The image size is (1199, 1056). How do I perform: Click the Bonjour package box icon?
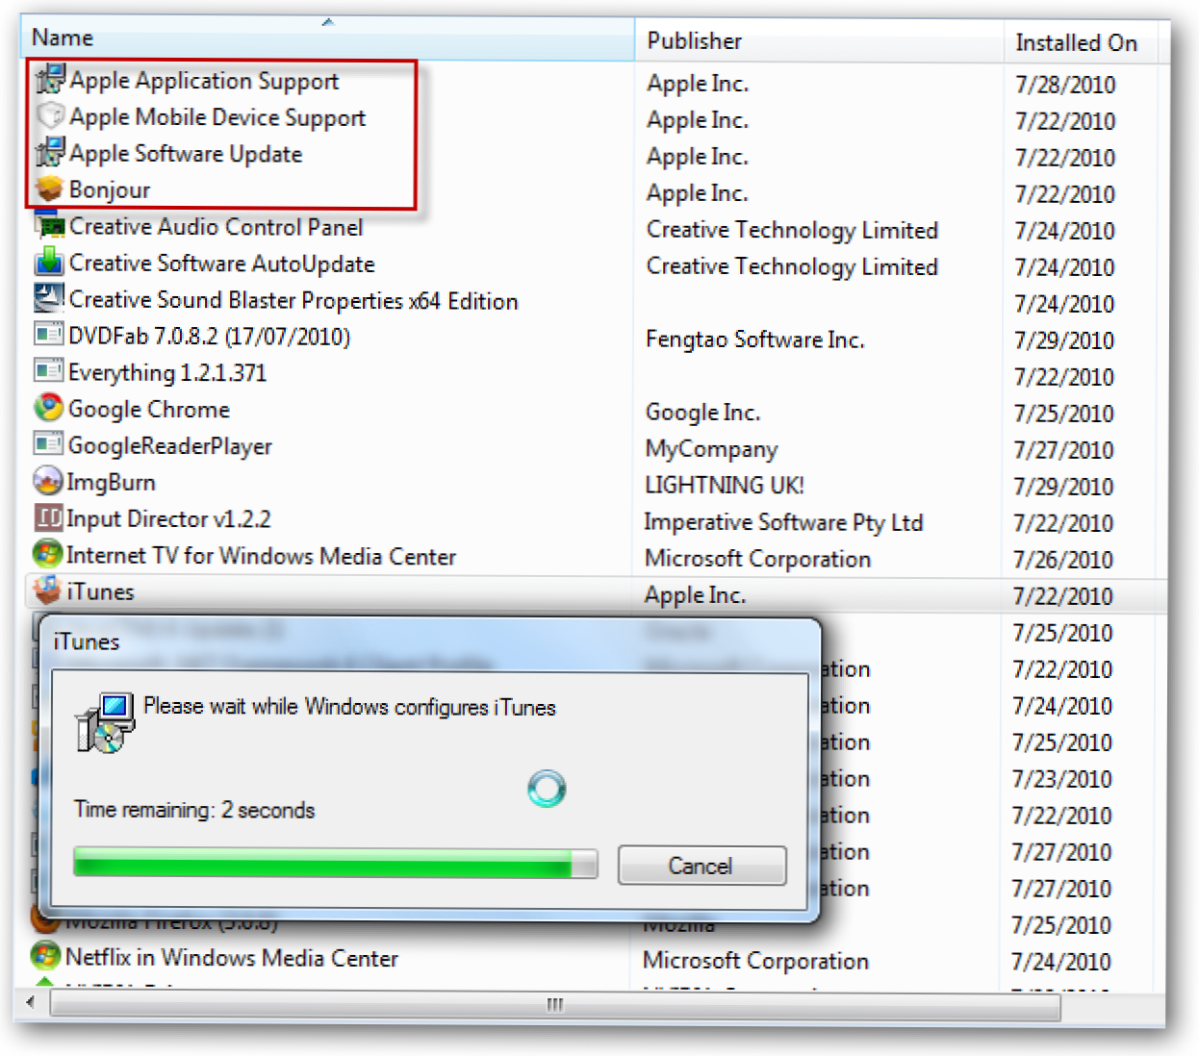[50, 189]
